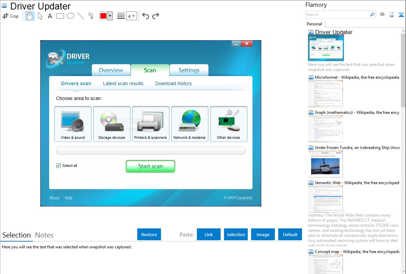Click the Paste Selection button

236,234
